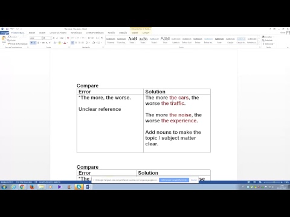This screenshot has width=290, height=217.
Task: Click the Decrease Indent icon
Action: (x=89, y=38)
